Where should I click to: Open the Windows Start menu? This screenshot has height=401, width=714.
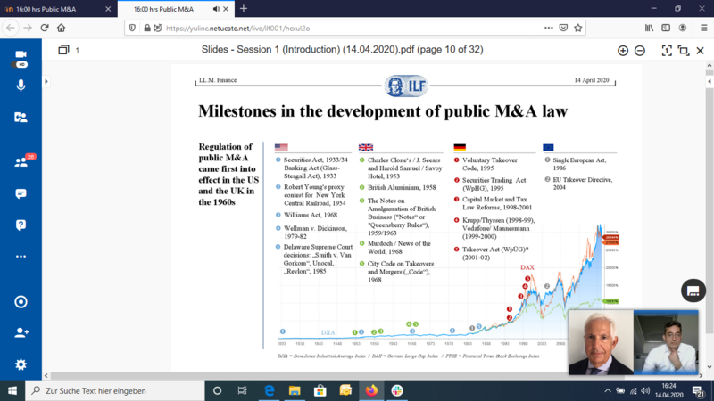point(12,390)
